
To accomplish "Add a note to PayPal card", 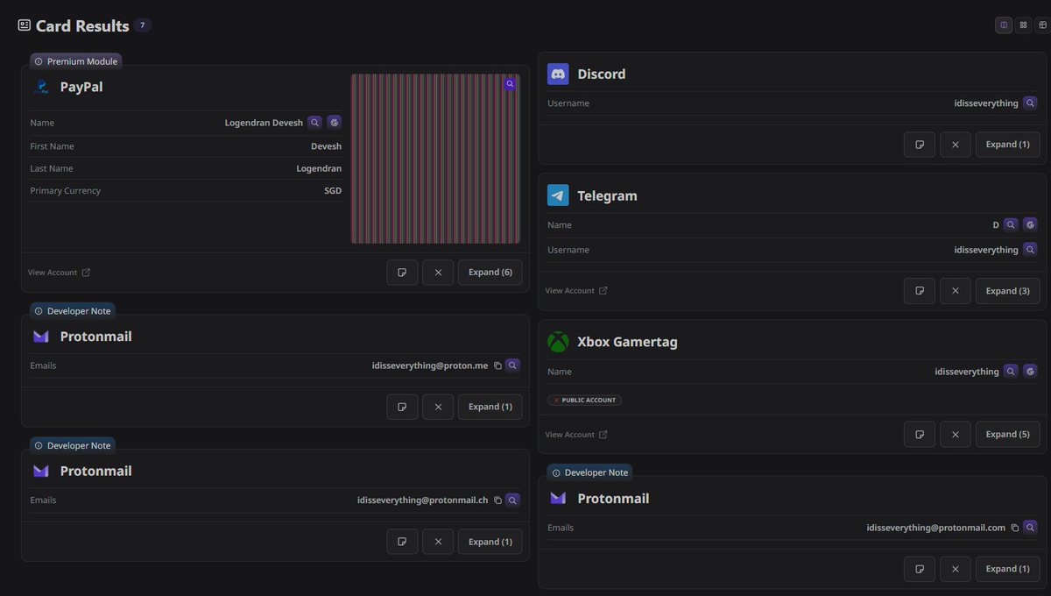I will 402,273.
